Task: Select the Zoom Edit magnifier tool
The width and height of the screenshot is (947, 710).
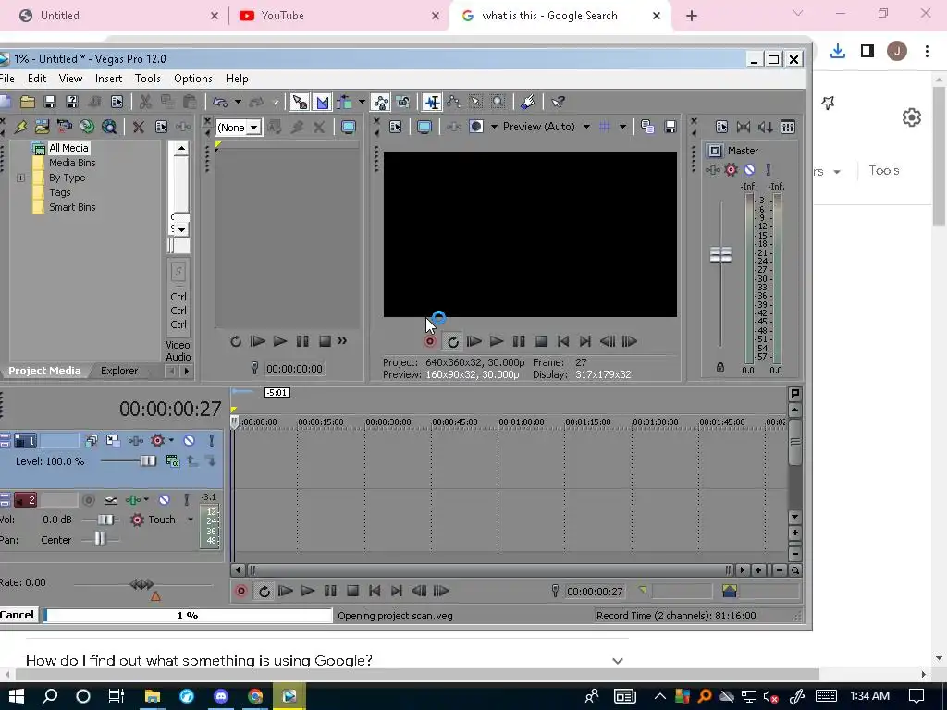Action: (498, 102)
